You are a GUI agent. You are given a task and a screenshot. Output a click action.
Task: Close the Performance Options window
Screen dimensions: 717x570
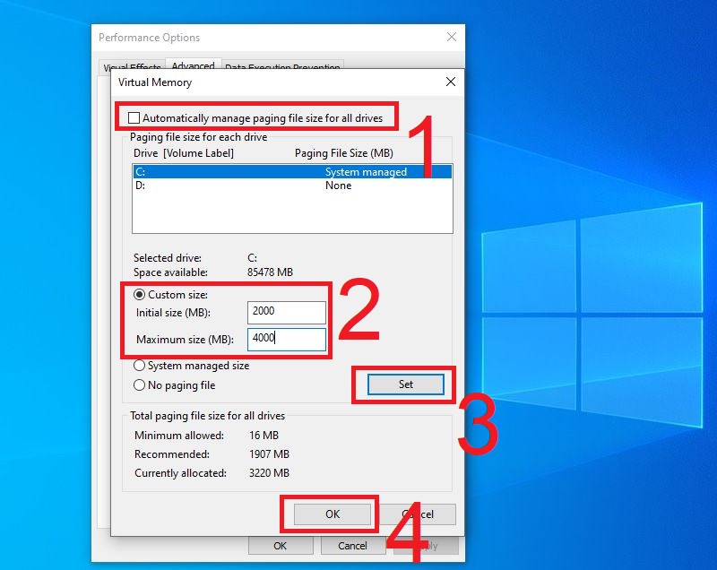(x=450, y=38)
